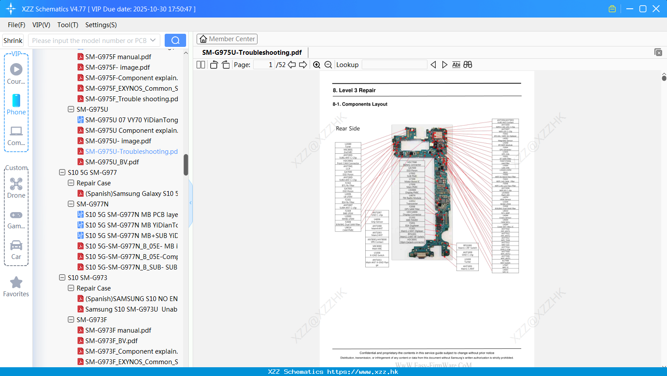
Task: Open the VIP(V) menu
Action: click(x=41, y=25)
